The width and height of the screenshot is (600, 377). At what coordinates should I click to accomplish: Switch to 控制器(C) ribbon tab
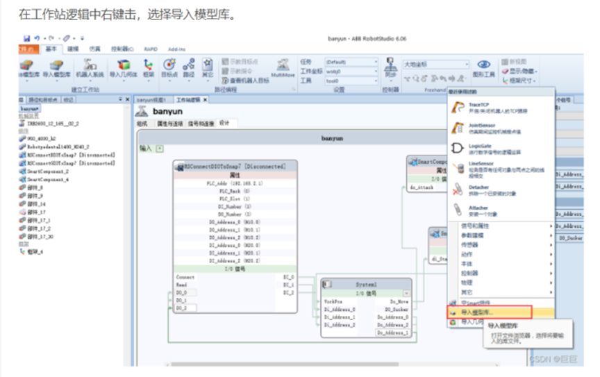(122, 49)
